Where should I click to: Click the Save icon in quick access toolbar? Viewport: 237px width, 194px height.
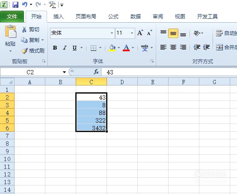[x=15, y=5]
